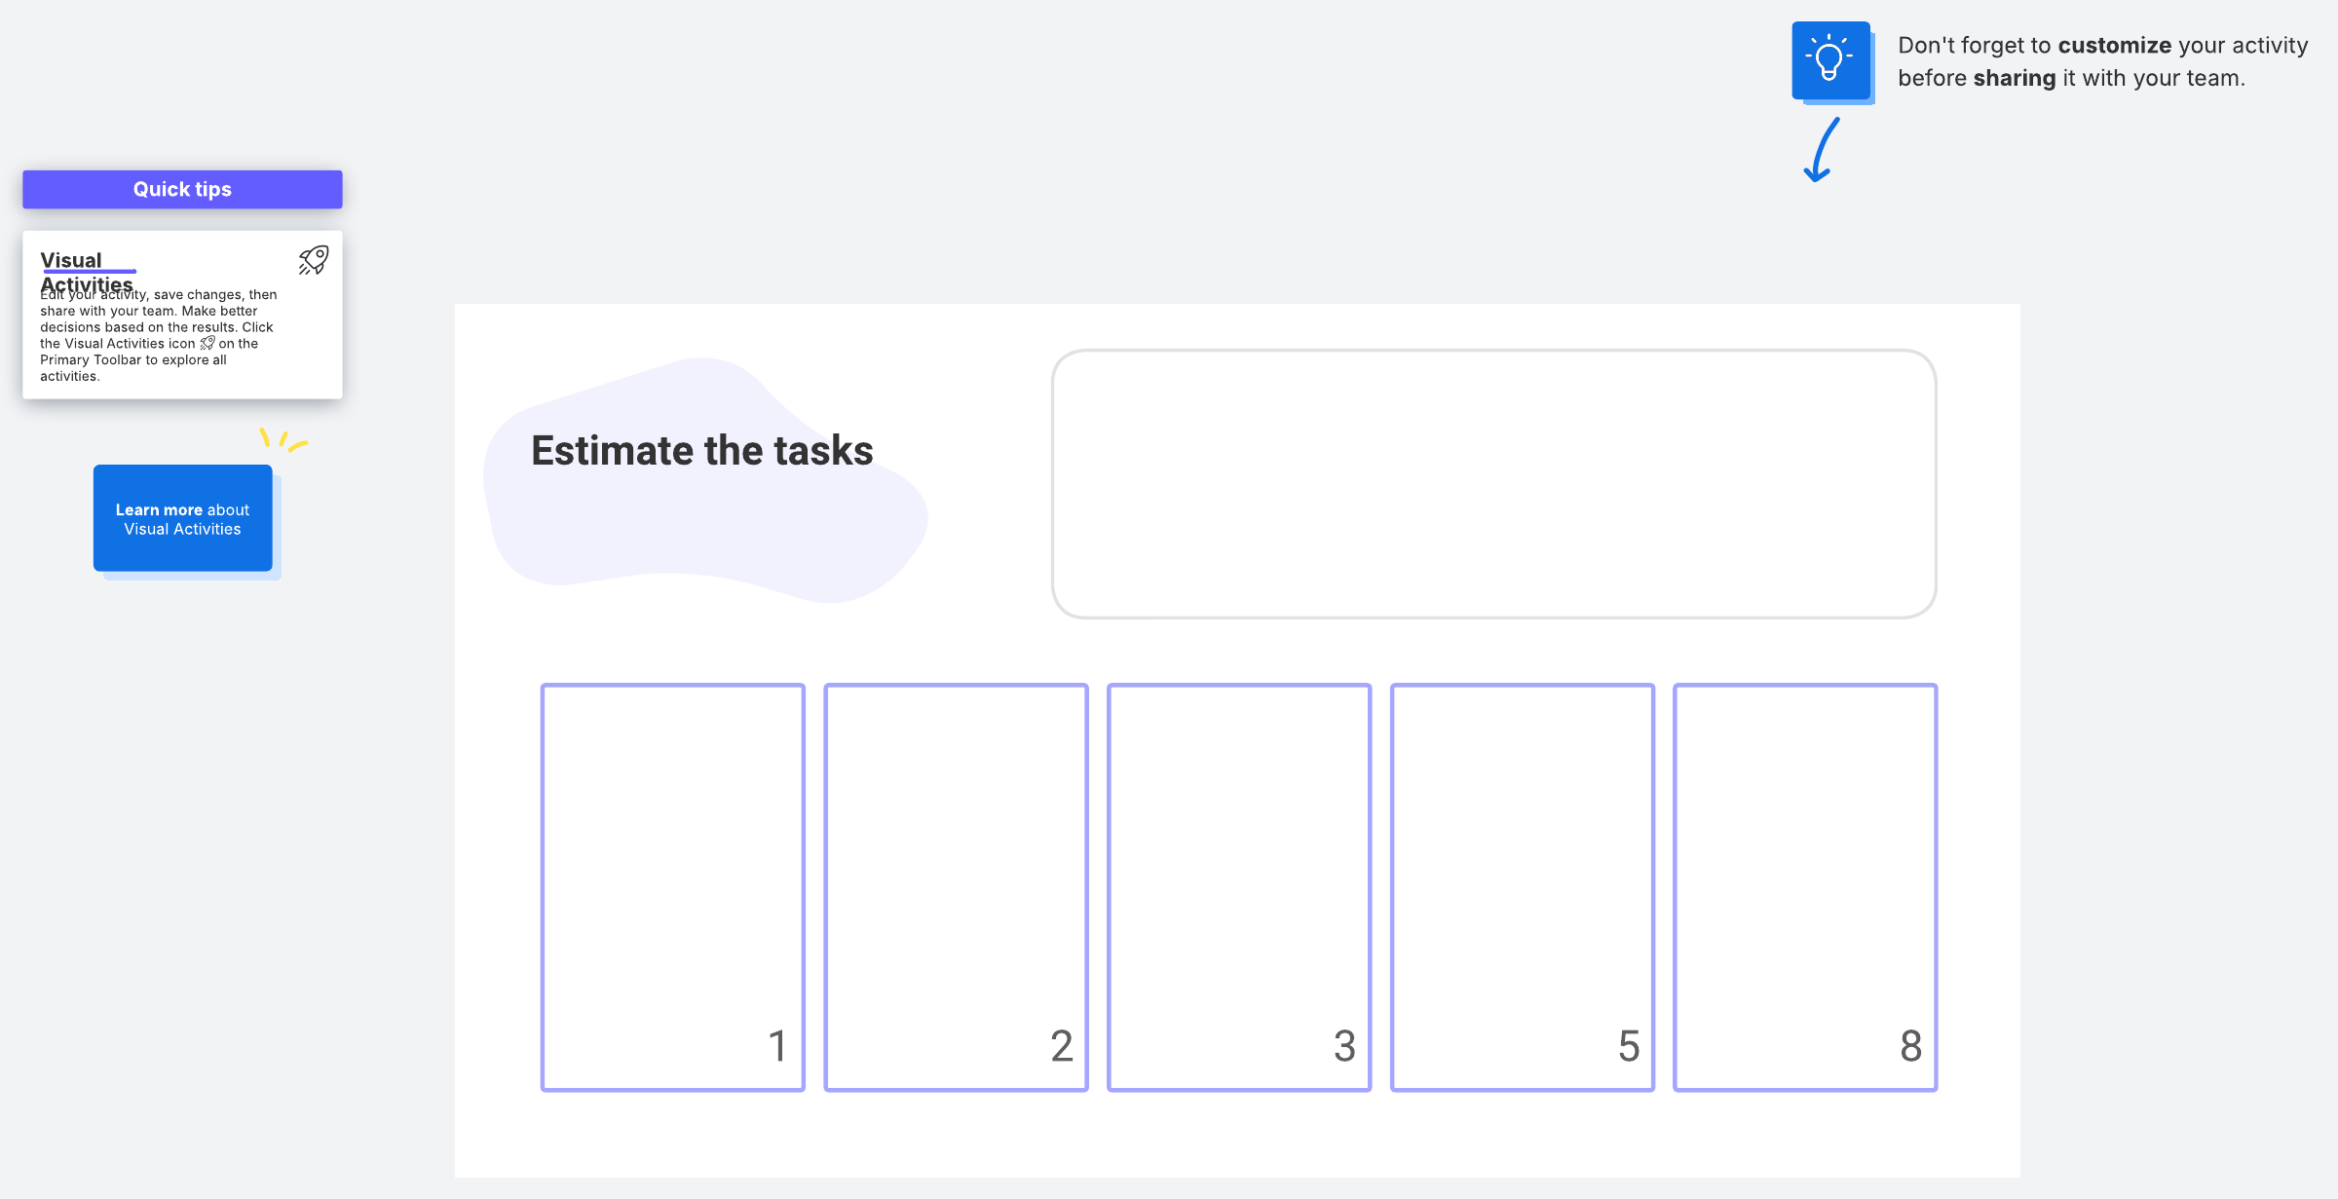Click inside the empty rounded rectangle box

point(1493,483)
